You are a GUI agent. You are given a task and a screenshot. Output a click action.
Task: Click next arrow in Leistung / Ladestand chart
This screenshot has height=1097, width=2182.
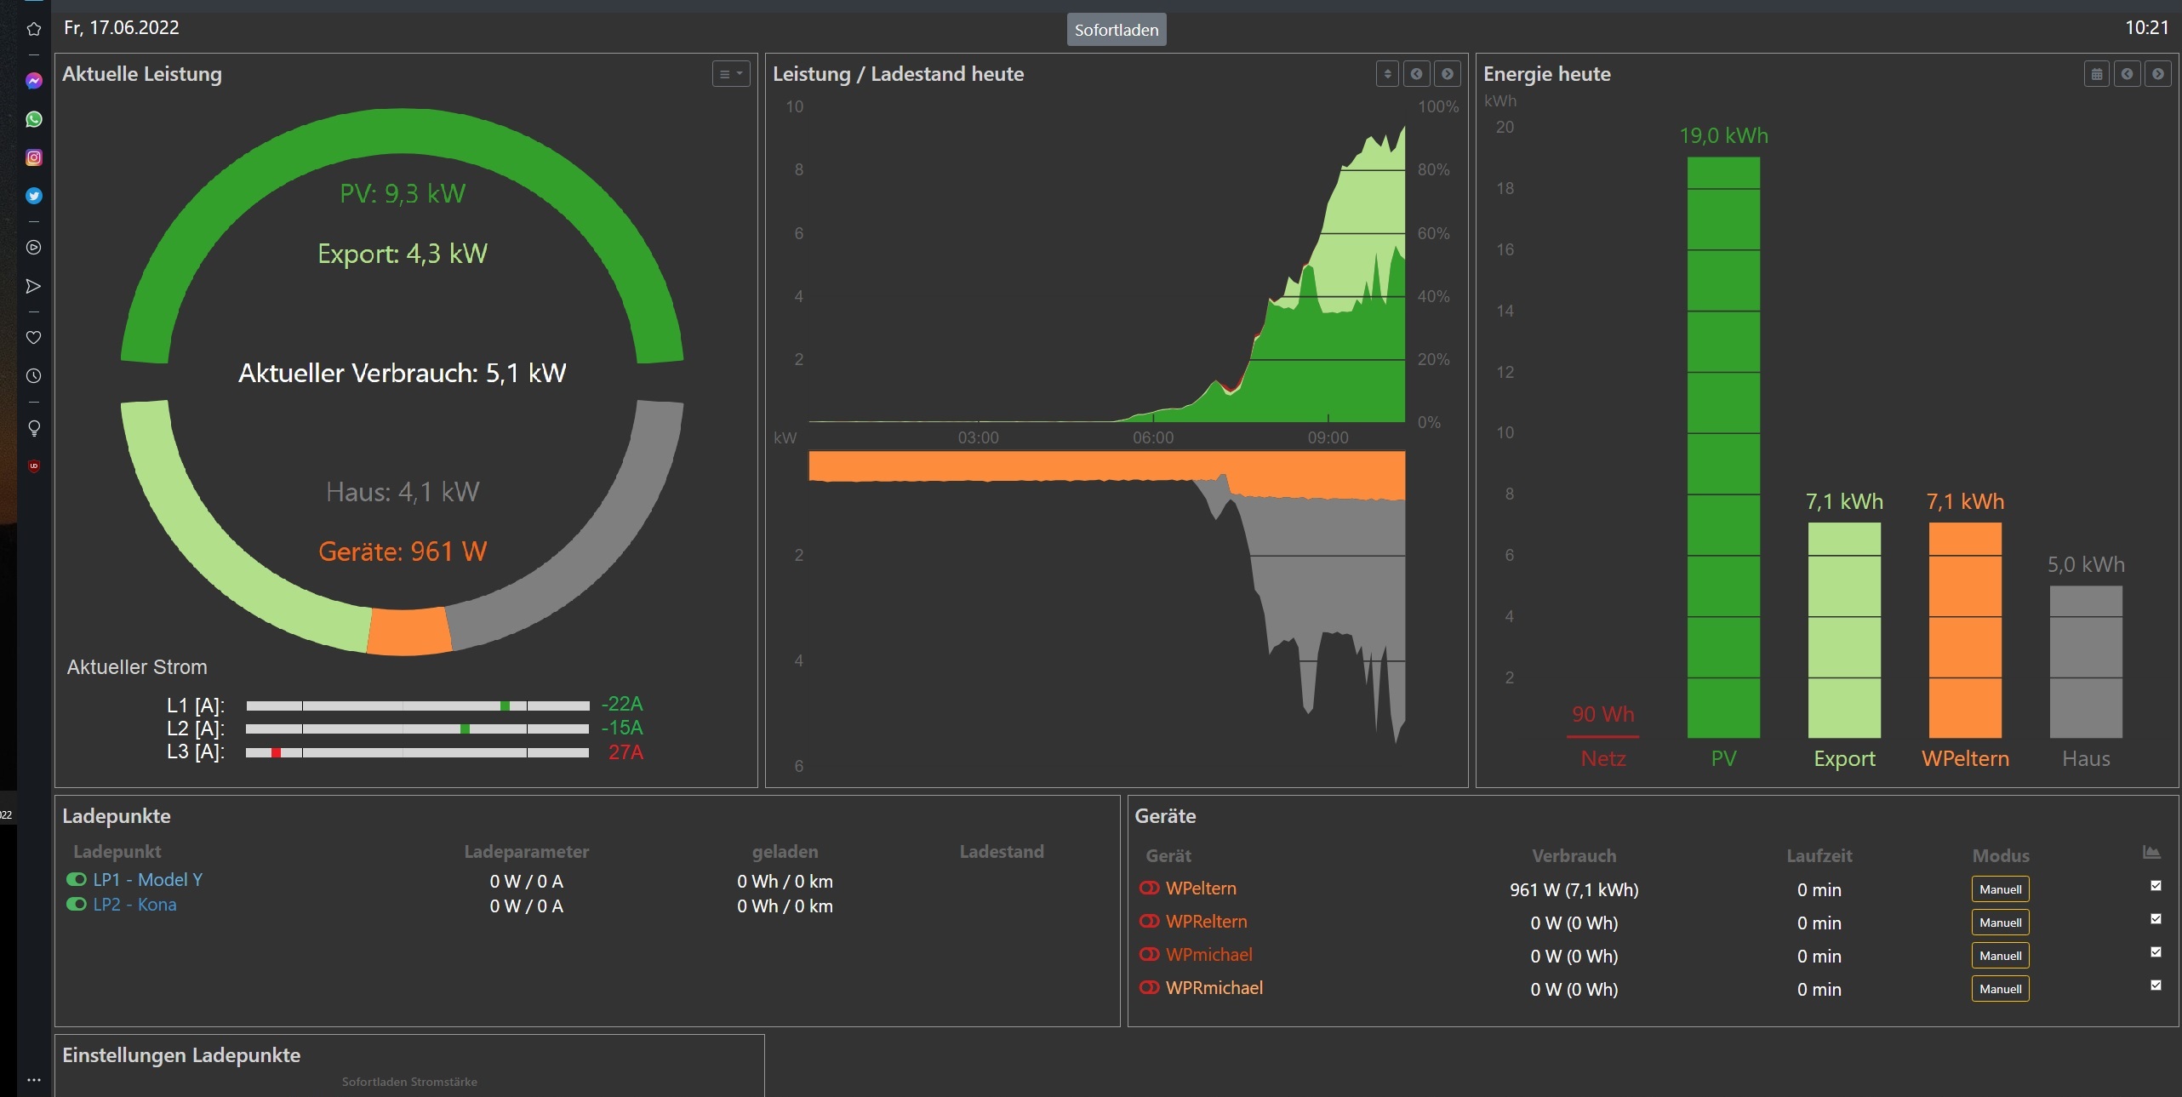click(1447, 74)
